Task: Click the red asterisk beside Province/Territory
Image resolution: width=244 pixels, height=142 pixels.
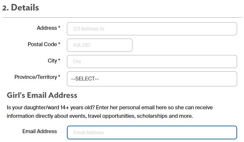Action: point(59,77)
